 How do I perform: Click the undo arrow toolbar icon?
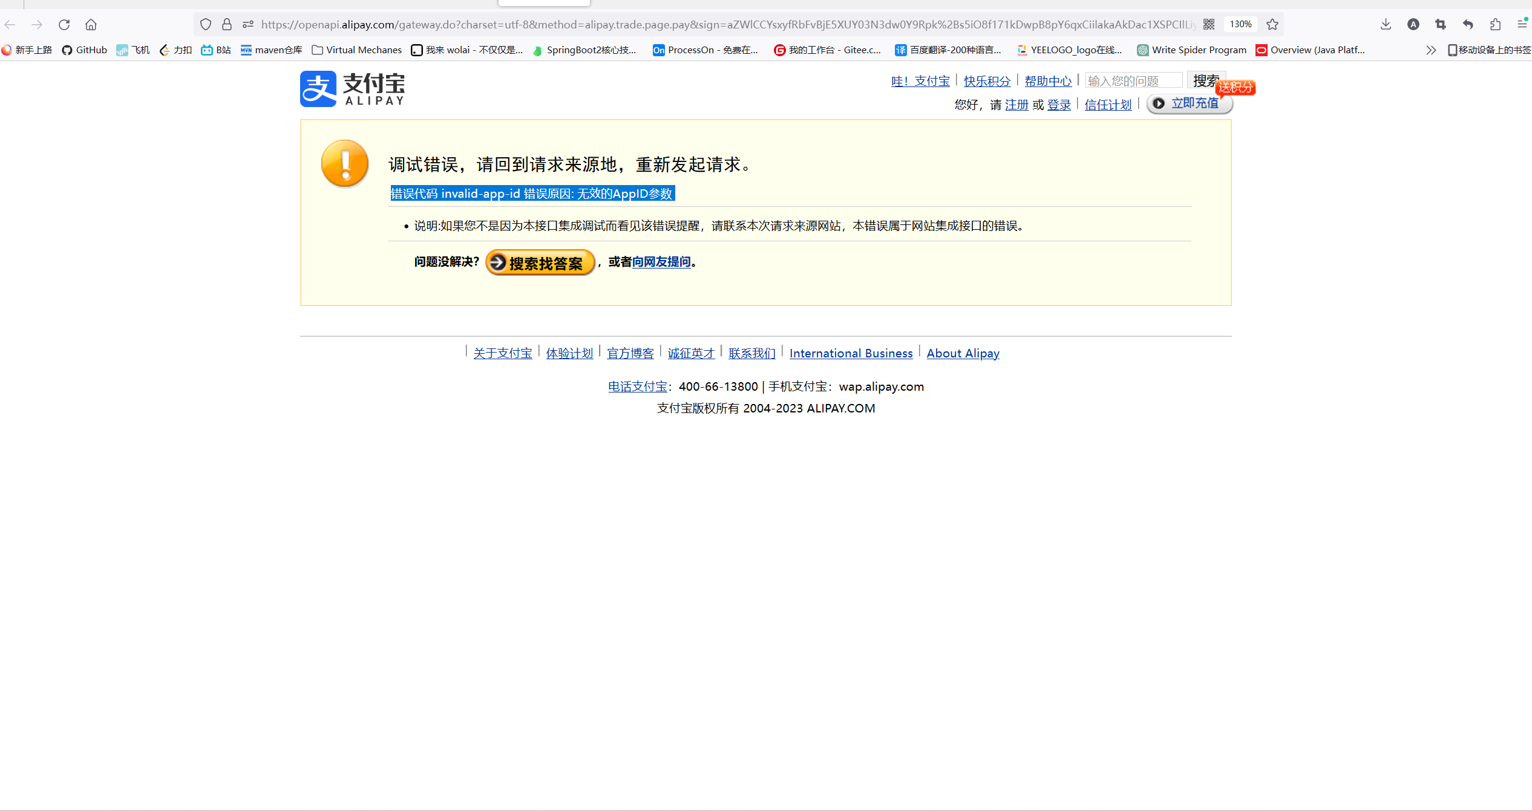(1468, 24)
